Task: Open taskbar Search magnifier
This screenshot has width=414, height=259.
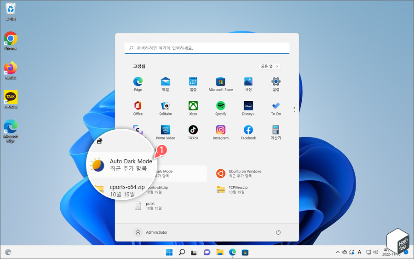Action: coord(182,253)
